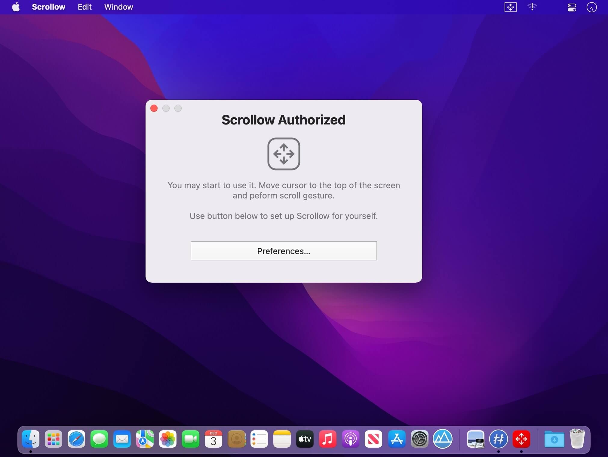Image resolution: width=608 pixels, height=457 pixels.
Task: Open Calendar showing DEC 3
Action: (213, 439)
